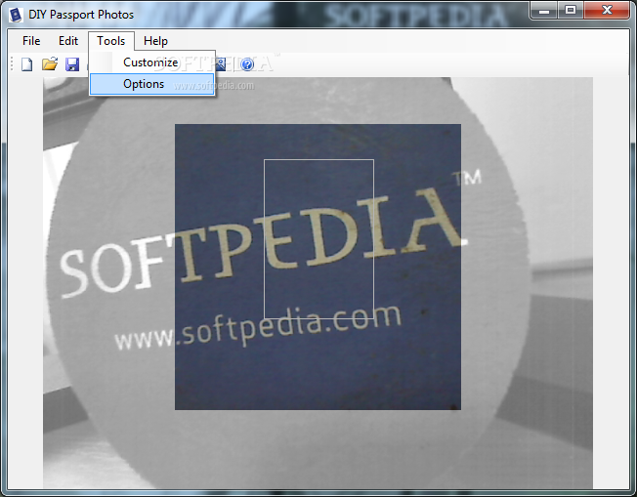Open the Help menu
Viewport: 637px width, 497px height.
(155, 41)
